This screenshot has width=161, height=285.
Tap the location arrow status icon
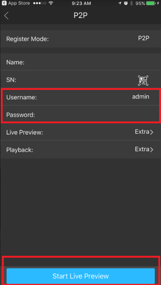120,3
